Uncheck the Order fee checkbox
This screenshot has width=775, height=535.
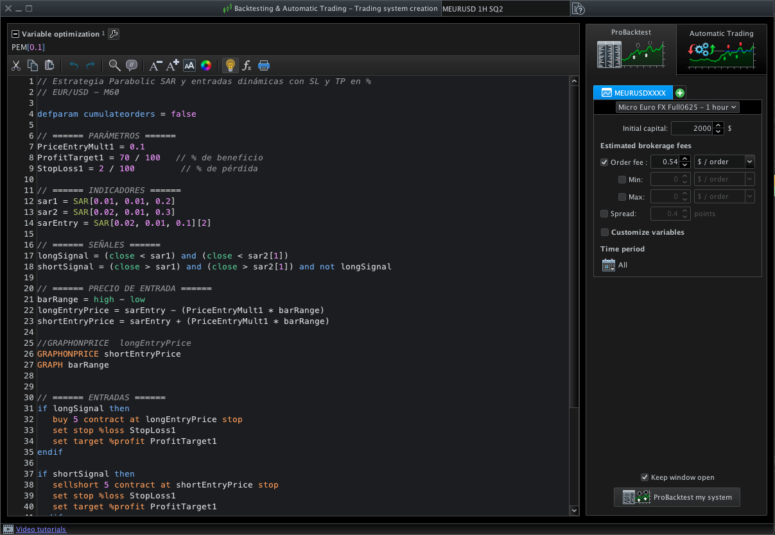pyautogui.click(x=604, y=162)
